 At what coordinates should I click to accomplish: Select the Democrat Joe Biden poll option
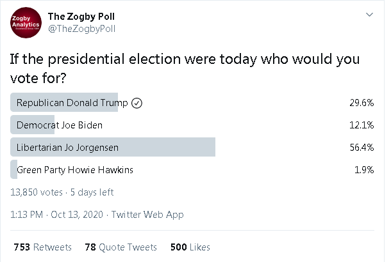tap(192, 125)
